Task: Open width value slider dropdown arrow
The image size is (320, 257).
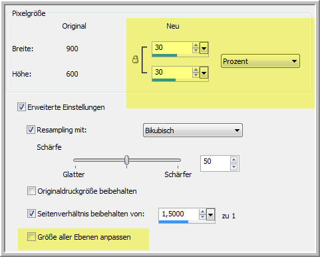Action: pyautogui.click(x=204, y=48)
